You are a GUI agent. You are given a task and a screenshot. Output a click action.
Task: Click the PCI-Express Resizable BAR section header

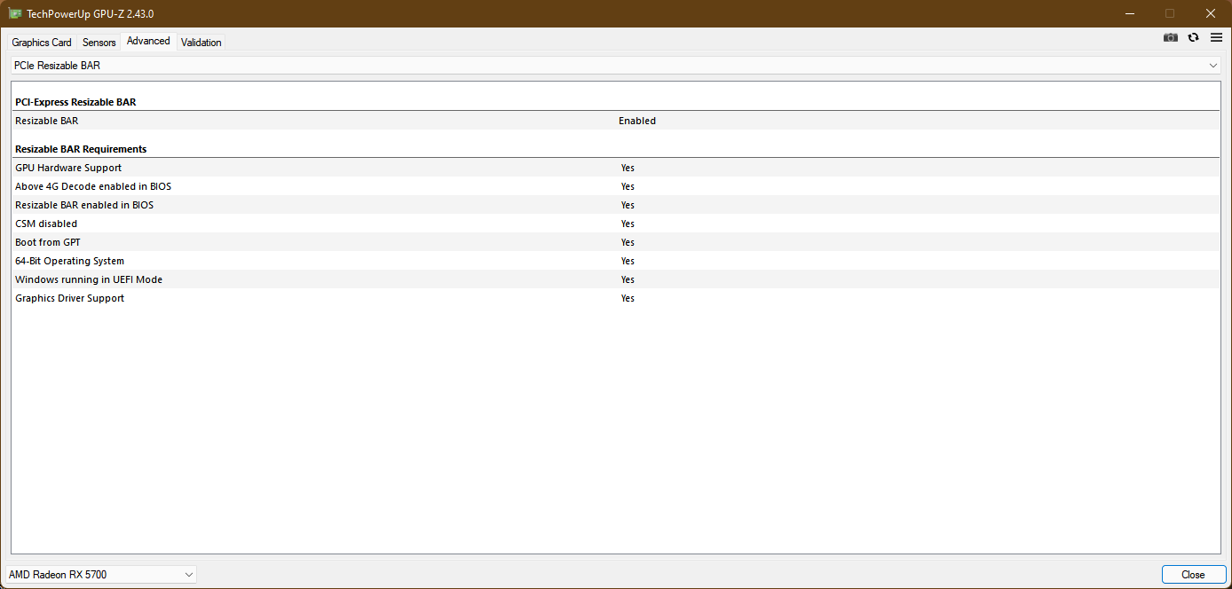click(x=75, y=102)
